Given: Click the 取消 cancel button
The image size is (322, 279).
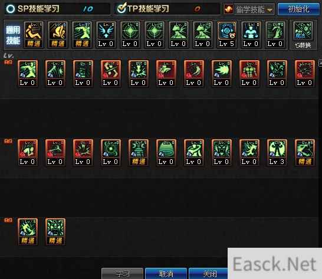Looking at the screenshot, I should [x=166, y=274].
